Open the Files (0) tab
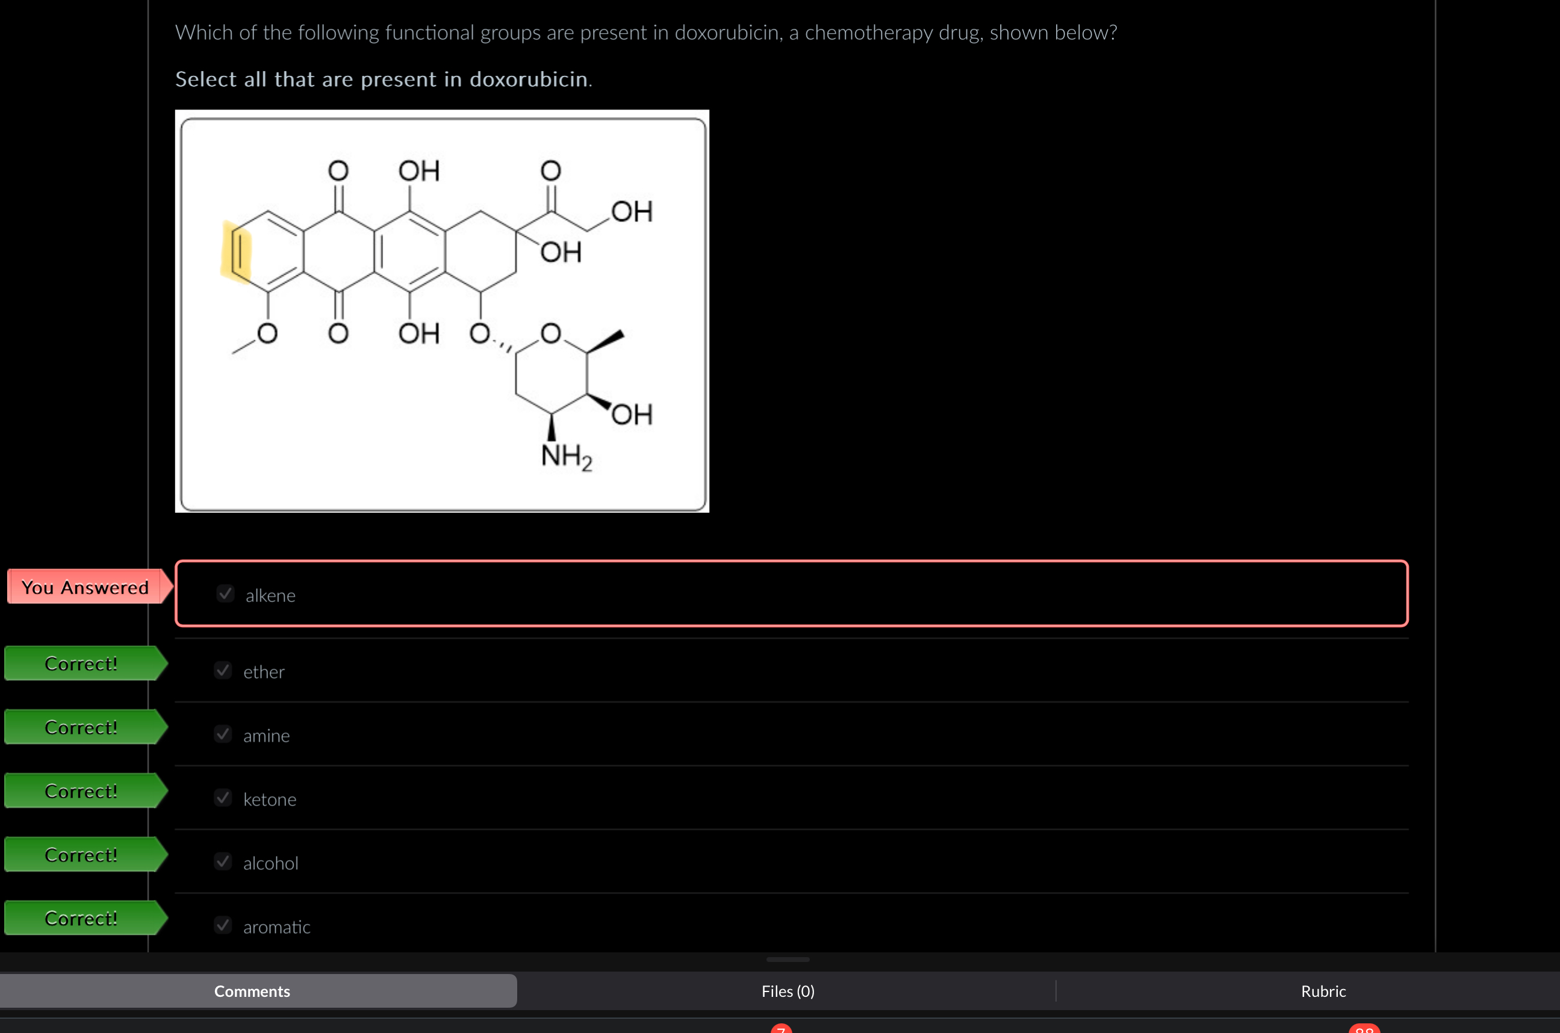This screenshot has height=1033, width=1560. tap(788, 991)
